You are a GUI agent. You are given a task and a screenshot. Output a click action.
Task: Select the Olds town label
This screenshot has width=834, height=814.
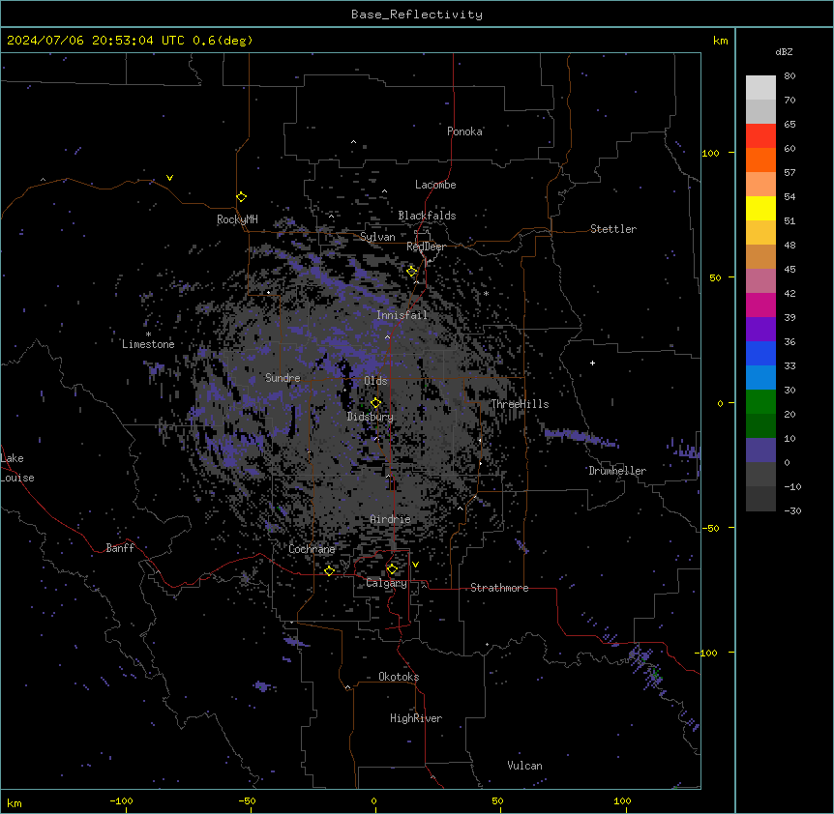coord(375,381)
